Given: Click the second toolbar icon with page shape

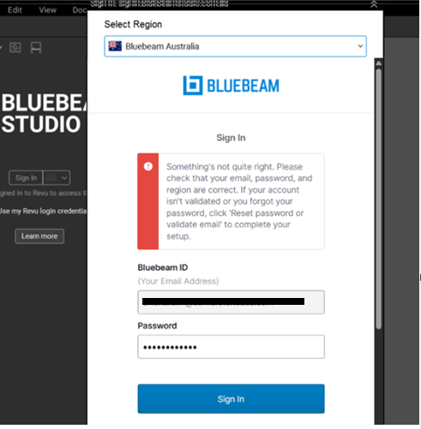Looking at the screenshot, I should (x=36, y=47).
